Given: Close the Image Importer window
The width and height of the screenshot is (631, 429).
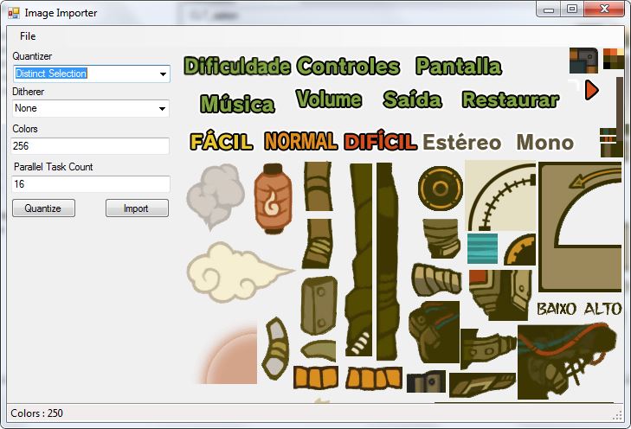Looking at the screenshot, I should [604, 10].
